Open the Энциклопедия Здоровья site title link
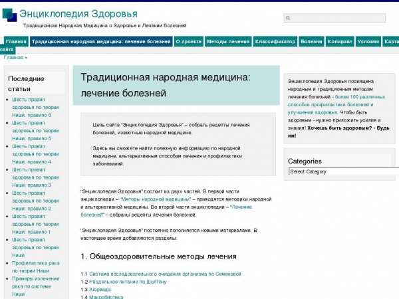Viewport: 399px width, 299px height. [78, 14]
